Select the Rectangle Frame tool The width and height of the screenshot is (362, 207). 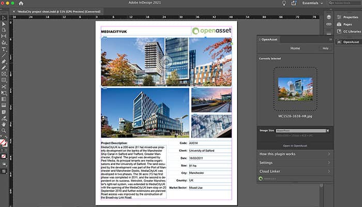(4, 74)
